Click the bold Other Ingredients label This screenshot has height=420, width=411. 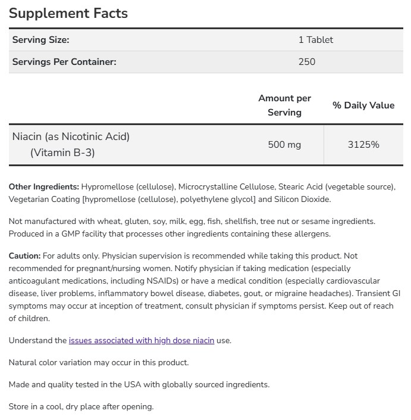[x=43, y=186]
